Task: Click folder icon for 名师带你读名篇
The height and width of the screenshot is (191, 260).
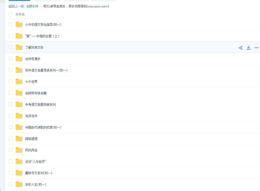Action: 19,93
